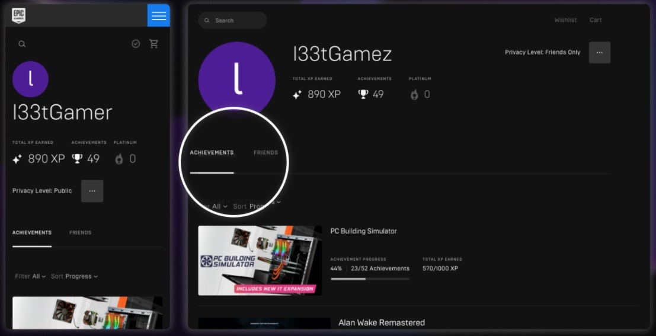Screen dimensions: 656x336
Task: Open options menu beside Privacy Level: Public
Action: (92, 191)
